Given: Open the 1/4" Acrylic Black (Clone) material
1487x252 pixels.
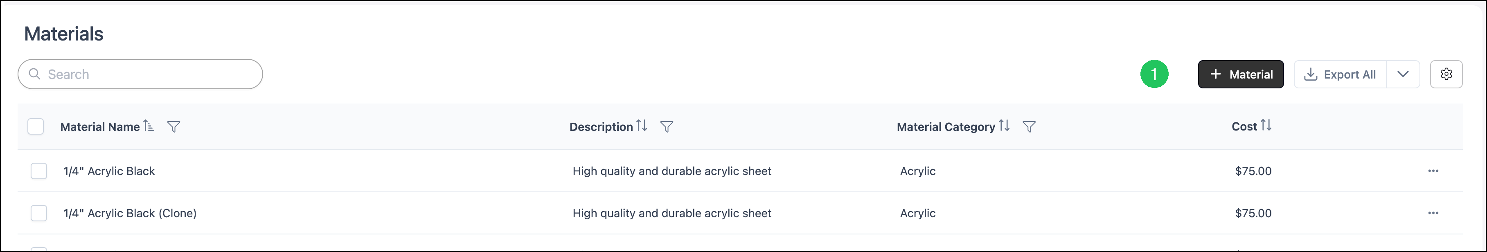Looking at the screenshot, I should 130,213.
